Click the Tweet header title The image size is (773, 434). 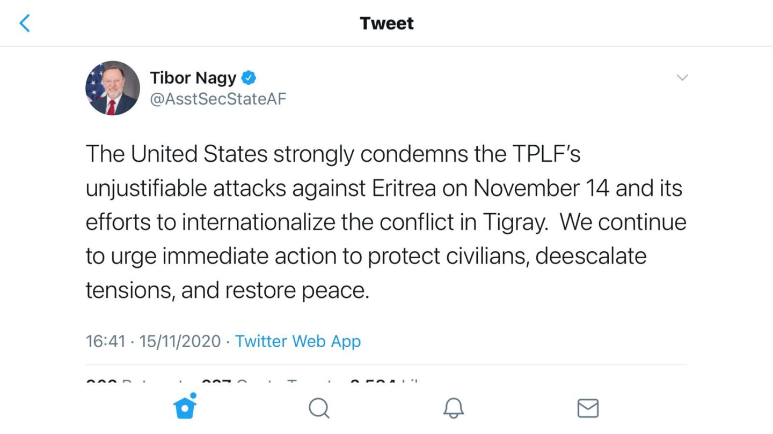tap(386, 24)
